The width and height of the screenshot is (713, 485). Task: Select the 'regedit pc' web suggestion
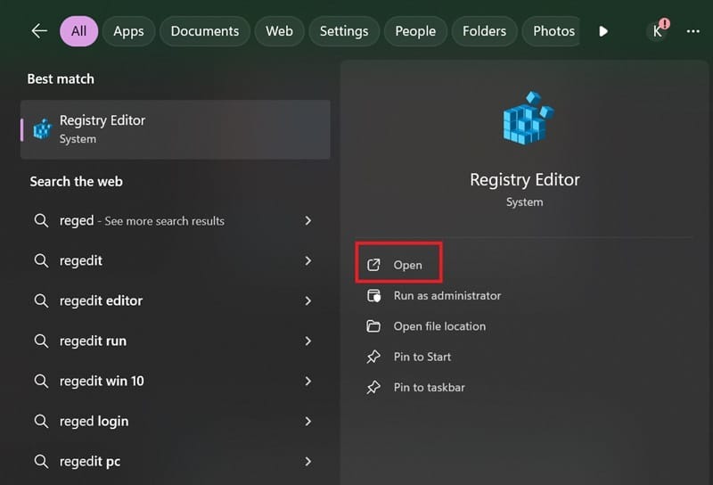coord(176,461)
